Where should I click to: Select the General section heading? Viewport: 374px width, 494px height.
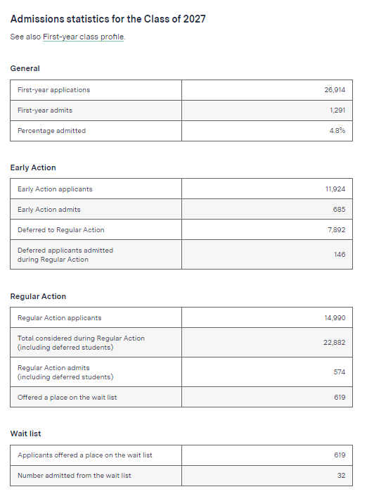[x=25, y=68]
